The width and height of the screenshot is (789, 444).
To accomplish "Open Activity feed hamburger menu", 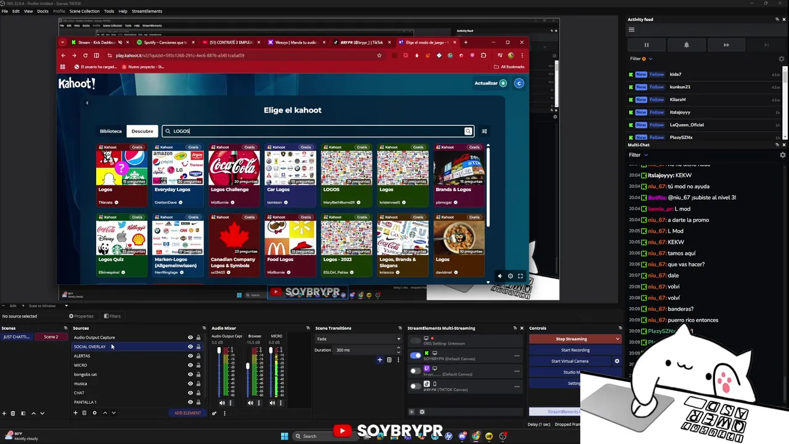I will point(631,30).
